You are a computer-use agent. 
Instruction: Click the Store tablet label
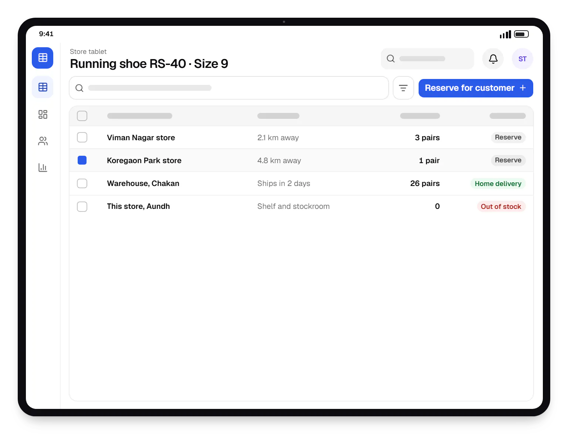[88, 52]
